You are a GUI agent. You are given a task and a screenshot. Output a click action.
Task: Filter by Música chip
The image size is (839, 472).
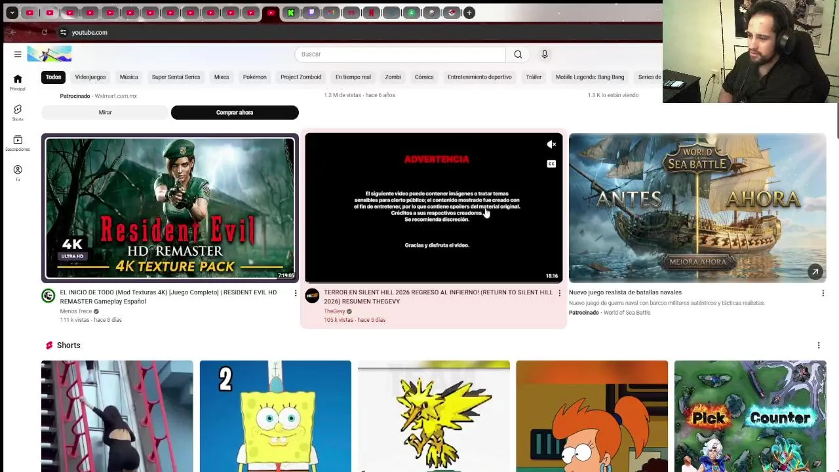[x=128, y=77]
